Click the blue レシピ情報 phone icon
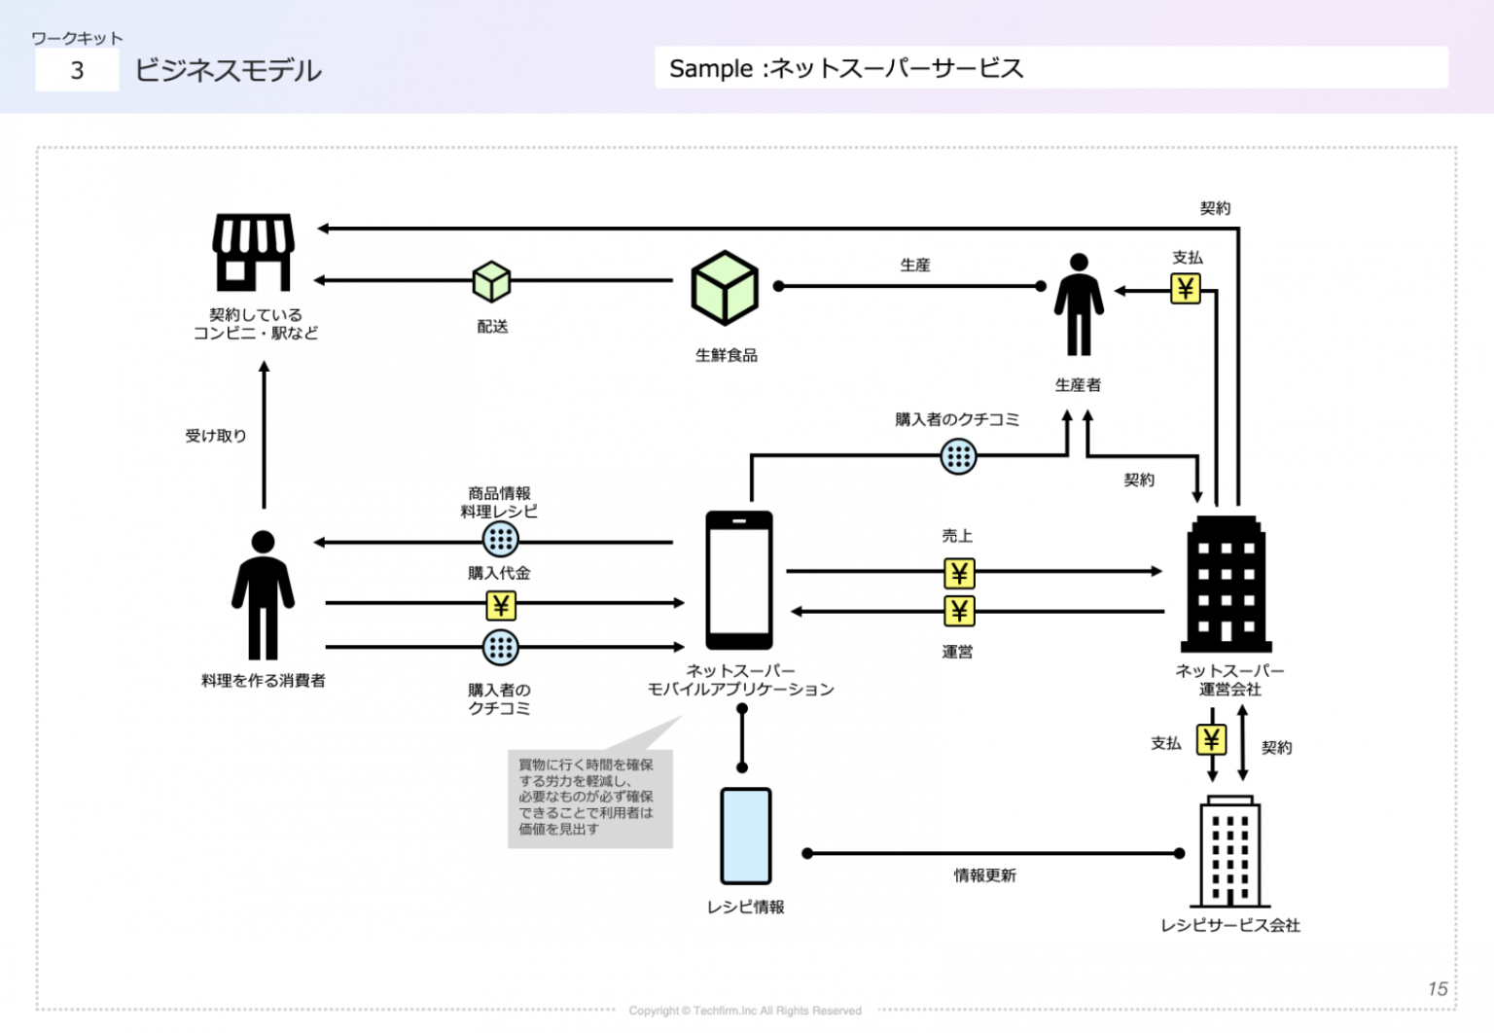The height and width of the screenshot is (1033, 1494). [745, 835]
